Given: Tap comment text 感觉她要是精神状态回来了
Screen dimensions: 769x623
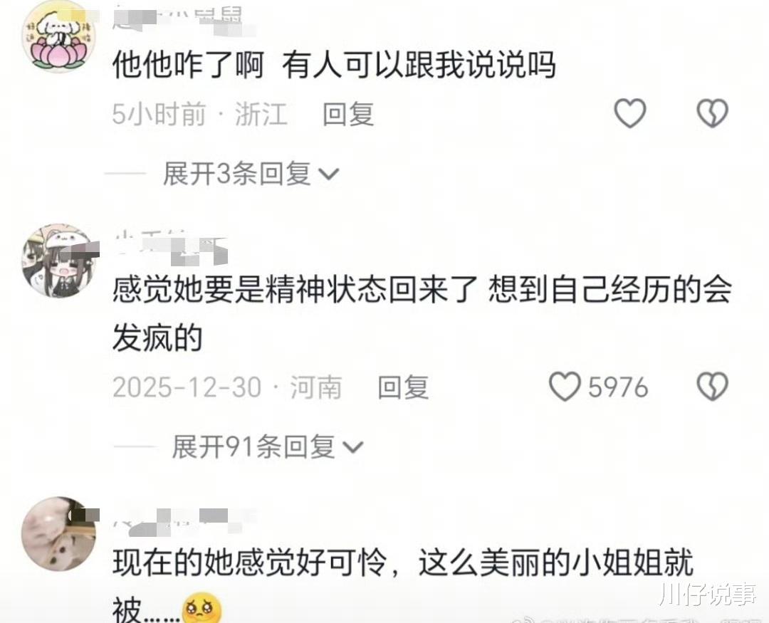Looking at the screenshot, I should coord(295,289).
